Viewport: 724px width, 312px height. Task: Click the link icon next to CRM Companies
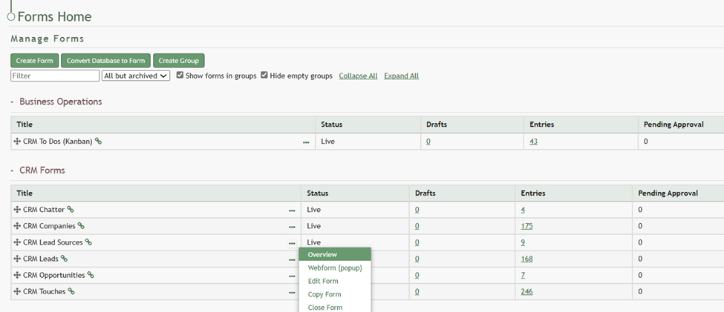pyautogui.click(x=81, y=226)
